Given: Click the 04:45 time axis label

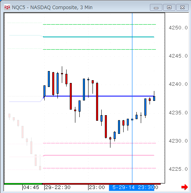Looking at the screenshot, I should pos(31,187).
